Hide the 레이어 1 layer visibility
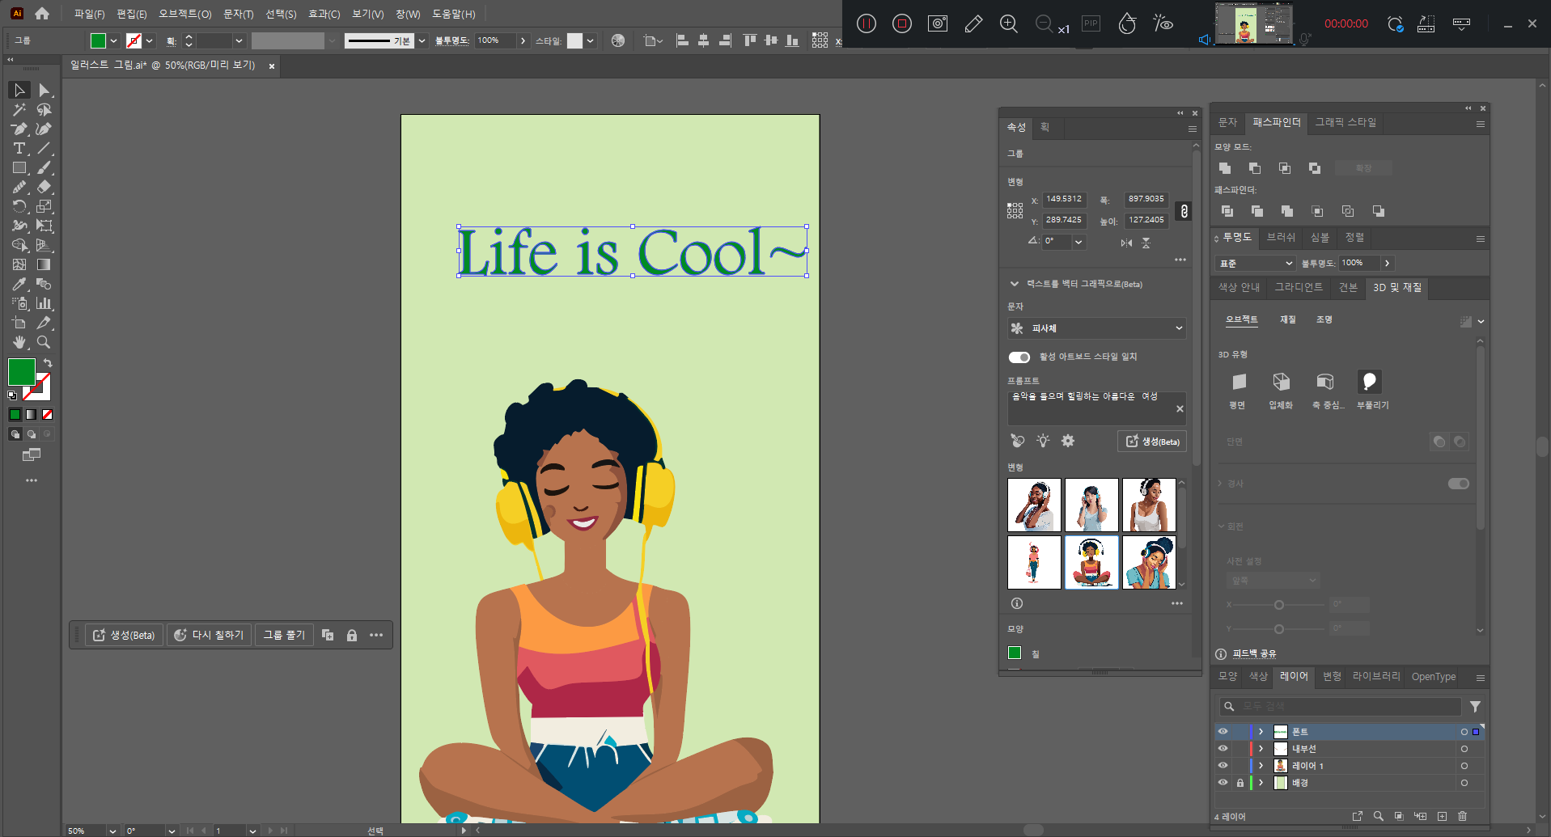This screenshot has height=837, width=1551. click(1223, 766)
